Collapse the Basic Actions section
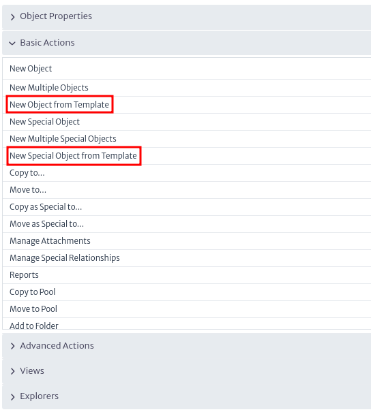Viewport: 371px width, 412px height. (x=187, y=43)
